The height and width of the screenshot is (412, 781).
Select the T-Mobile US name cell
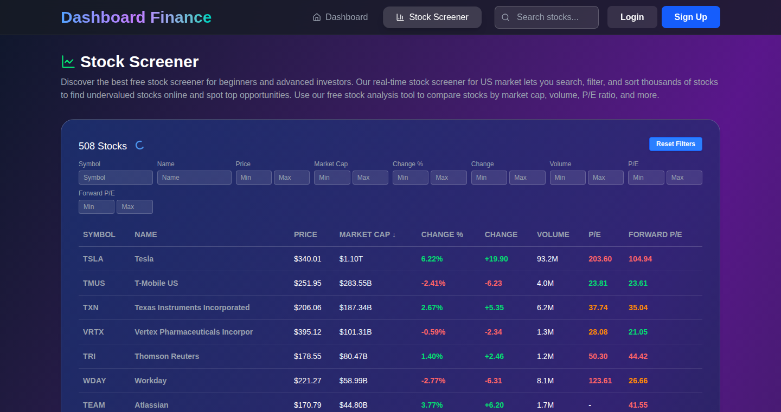(x=156, y=283)
